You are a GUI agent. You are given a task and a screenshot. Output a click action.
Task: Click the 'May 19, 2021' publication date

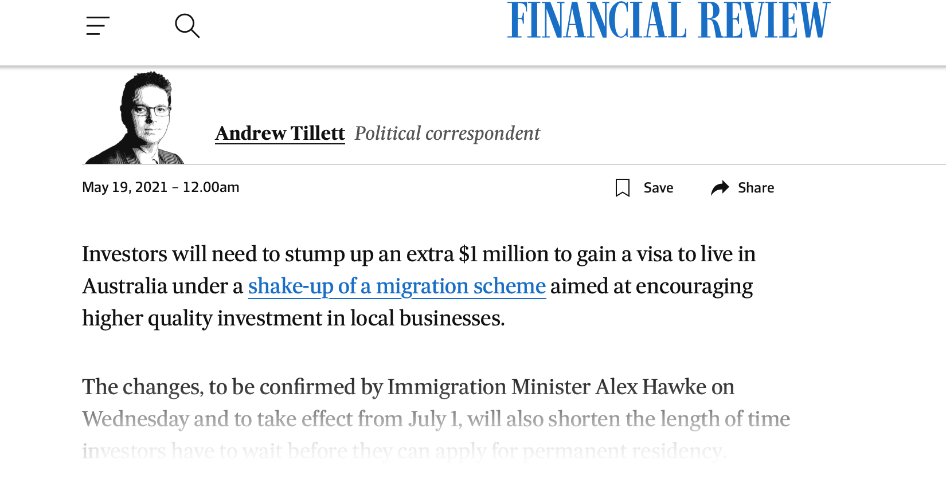click(125, 187)
